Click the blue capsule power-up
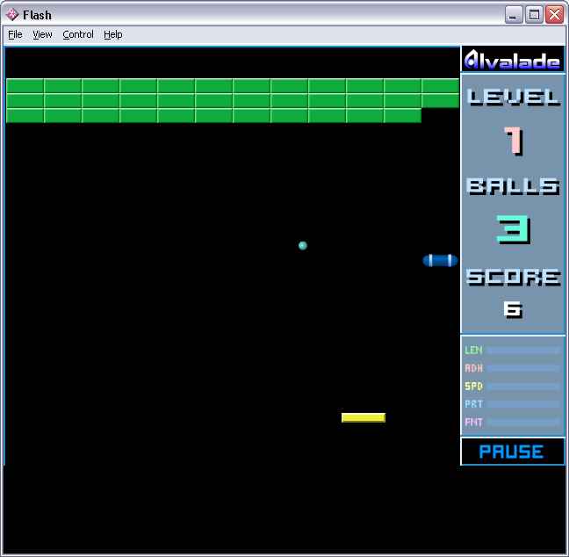This screenshot has height=557, width=569. tap(440, 260)
